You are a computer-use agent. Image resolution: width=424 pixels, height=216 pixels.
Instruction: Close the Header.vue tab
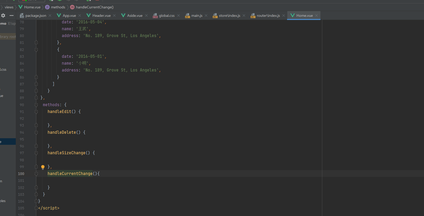tap(114, 16)
